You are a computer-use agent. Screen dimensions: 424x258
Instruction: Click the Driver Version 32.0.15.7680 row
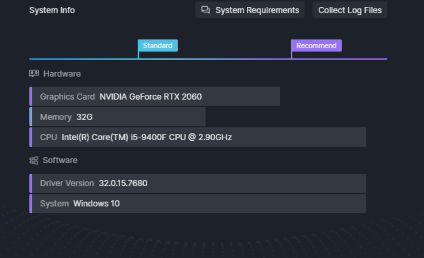198,183
